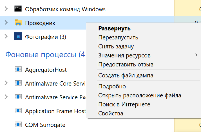Expand the Windows Command Processor row
The width and height of the screenshot is (201, 132).
pos(6,9)
